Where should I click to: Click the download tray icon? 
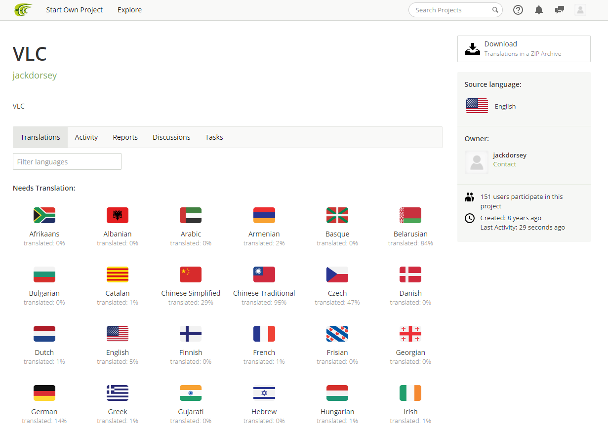(473, 49)
